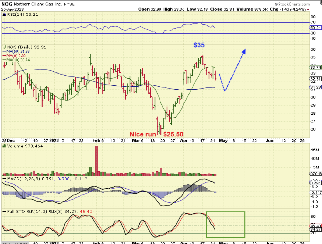The image size is (322, 244).
Task: Click the 32.31 last price tag on right axis
Action: tap(316, 79)
